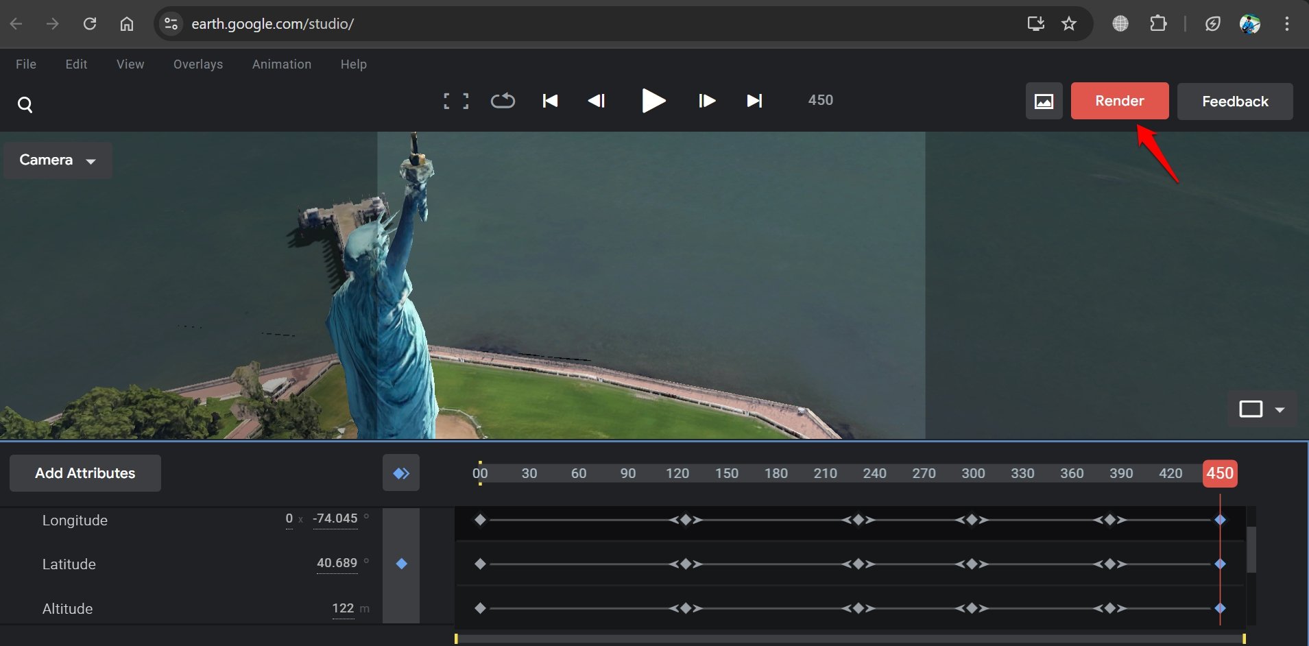Toggle the Latitude keyframe diamond
Viewport: 1309px width, 646px height.
click(x=402, y=564)
